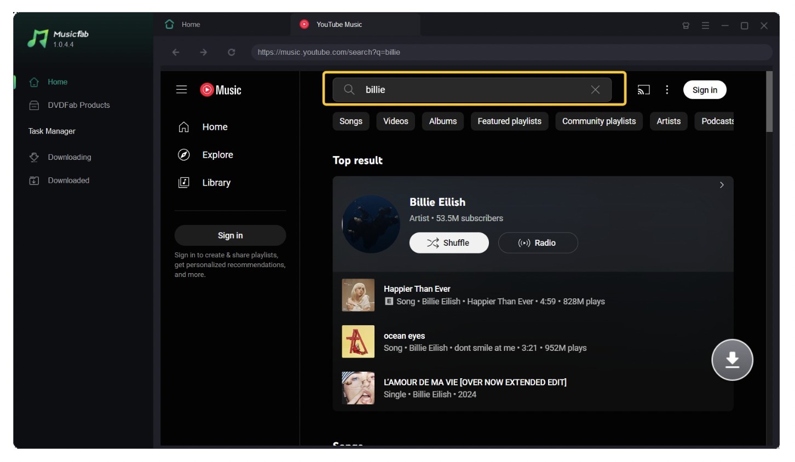Filter results by Community playlists
The height and width of the screenshot is (462, 795).
[599, 122]
